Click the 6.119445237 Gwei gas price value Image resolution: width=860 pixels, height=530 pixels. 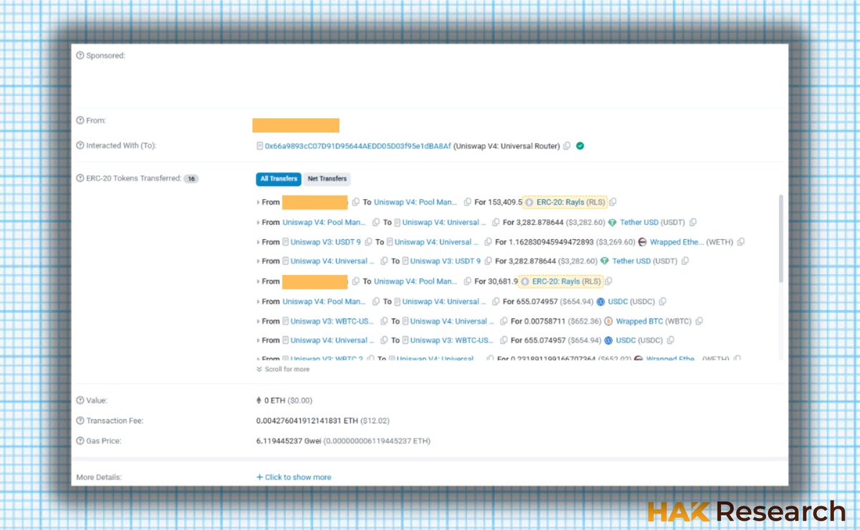tap(289, 440)
